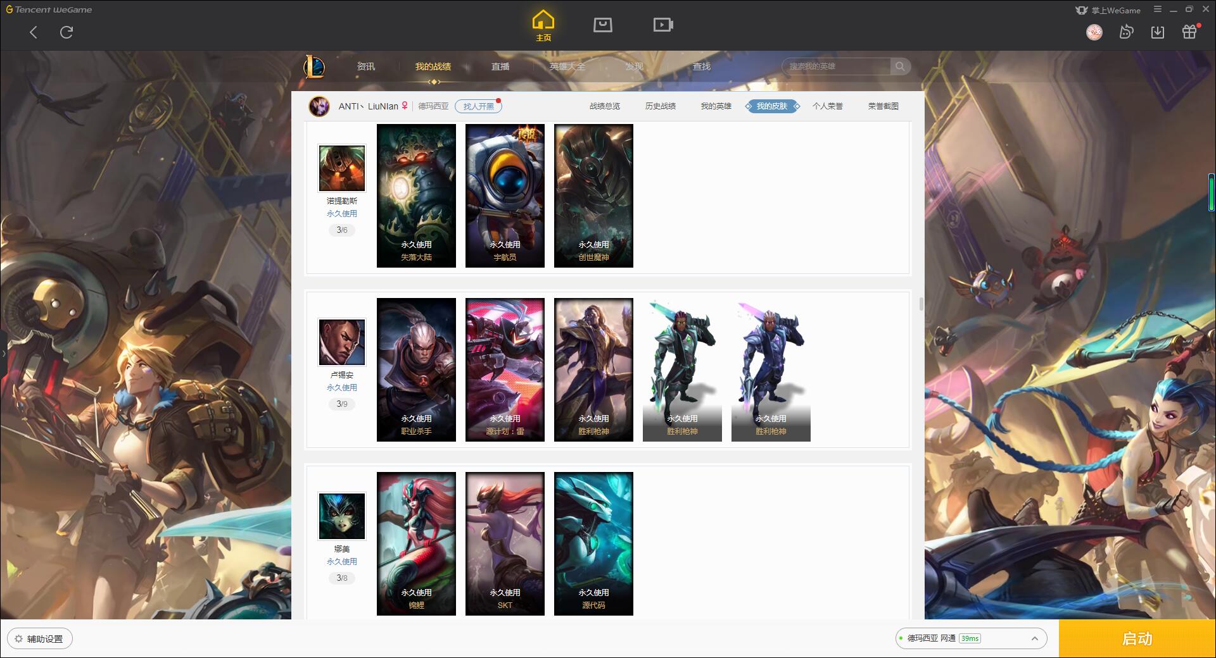Click the green page scrollbar at right edge

pyautogui.click(x=1211, y=192)
